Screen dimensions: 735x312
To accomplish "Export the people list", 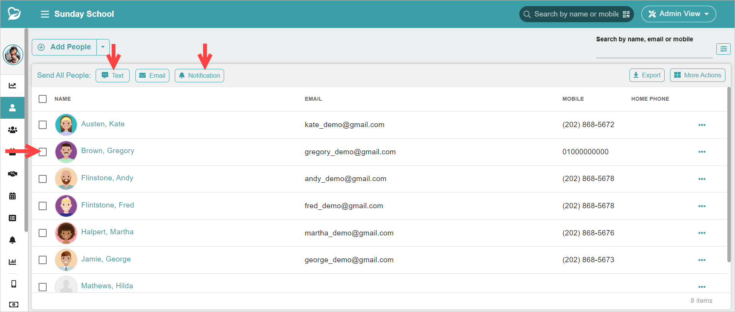I will pos(647,75).
